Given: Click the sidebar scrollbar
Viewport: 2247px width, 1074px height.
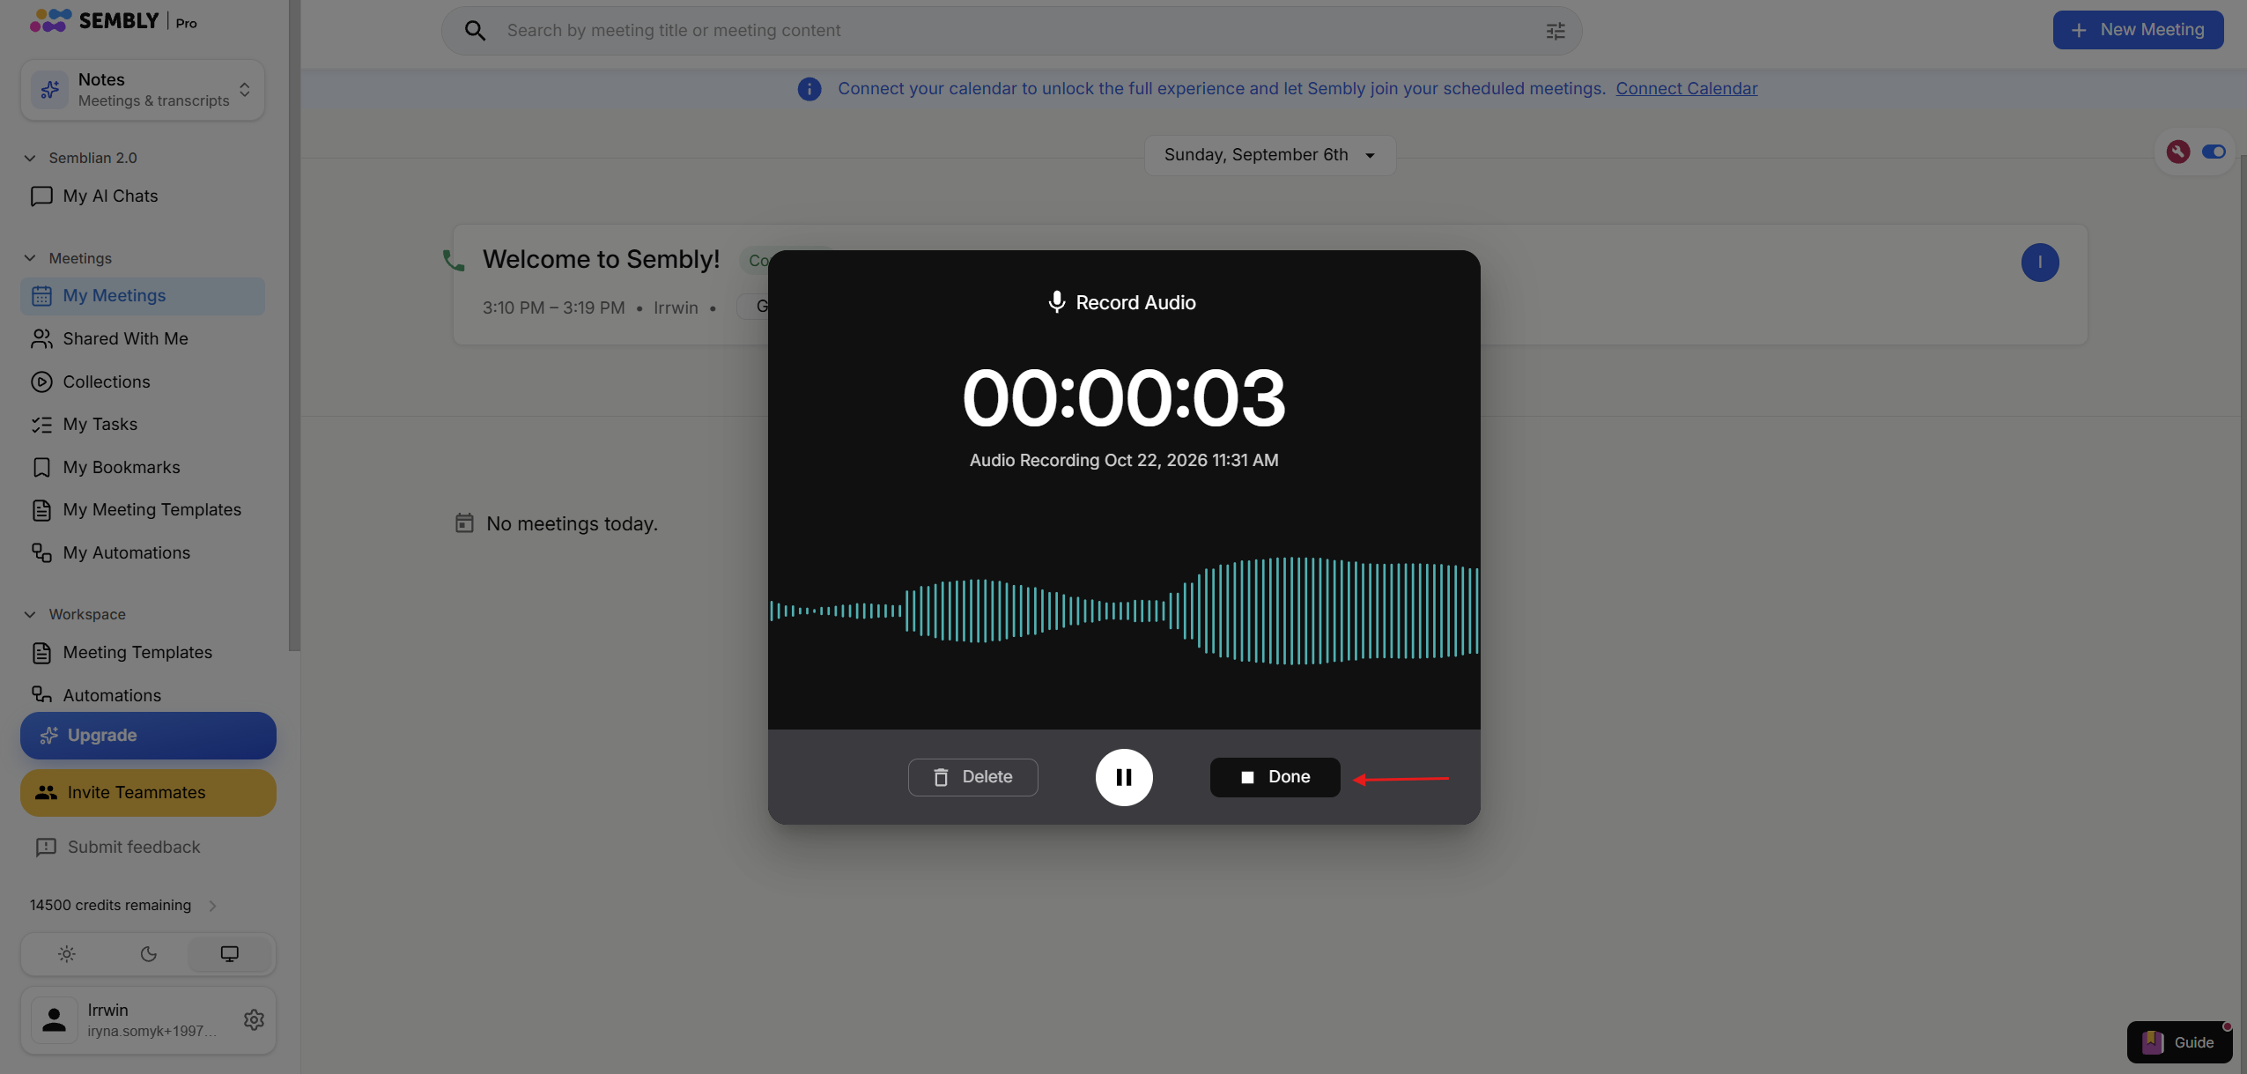Looking at the screenshot, I should point(294,325).
